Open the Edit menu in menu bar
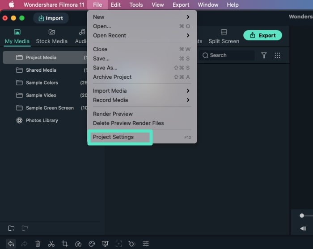Viewport: 313px width, 249px height. click(115, 4)
